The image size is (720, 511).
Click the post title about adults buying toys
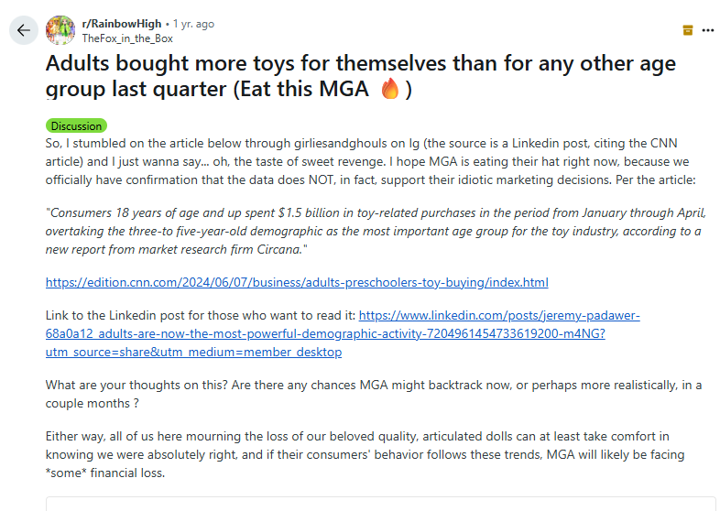pos(361,76)
